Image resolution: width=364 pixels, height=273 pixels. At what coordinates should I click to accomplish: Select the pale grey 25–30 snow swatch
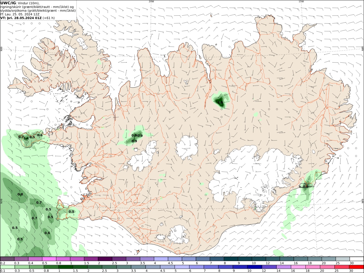[343, 259]
